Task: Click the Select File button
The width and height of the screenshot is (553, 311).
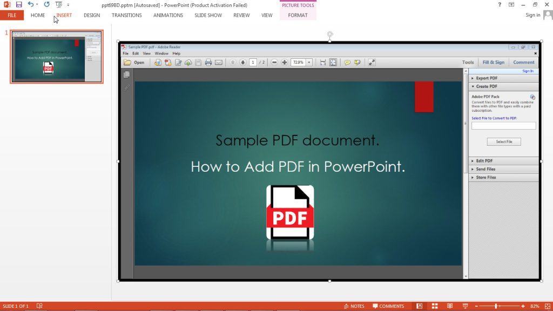Action: click(x=503, y=141)
